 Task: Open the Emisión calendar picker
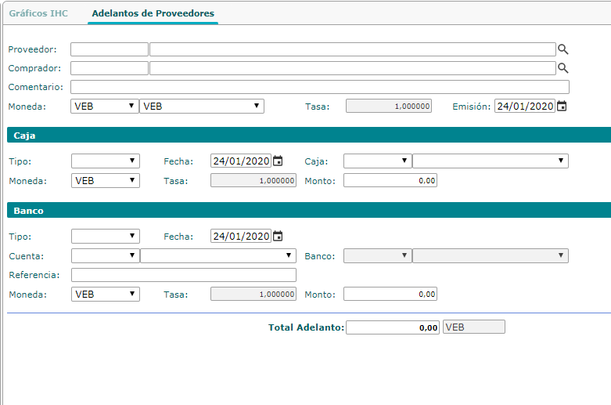pyautogui.click(x=562, y=106)
